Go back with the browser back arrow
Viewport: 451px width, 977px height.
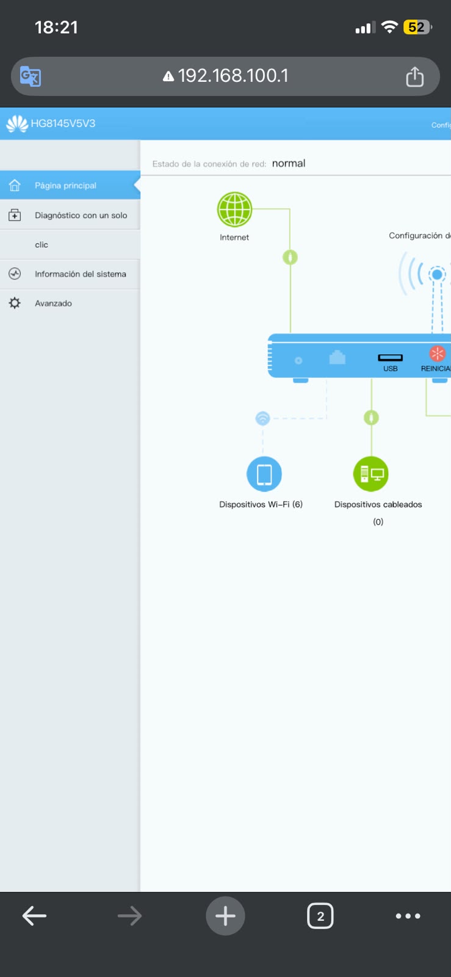[34, 916]
